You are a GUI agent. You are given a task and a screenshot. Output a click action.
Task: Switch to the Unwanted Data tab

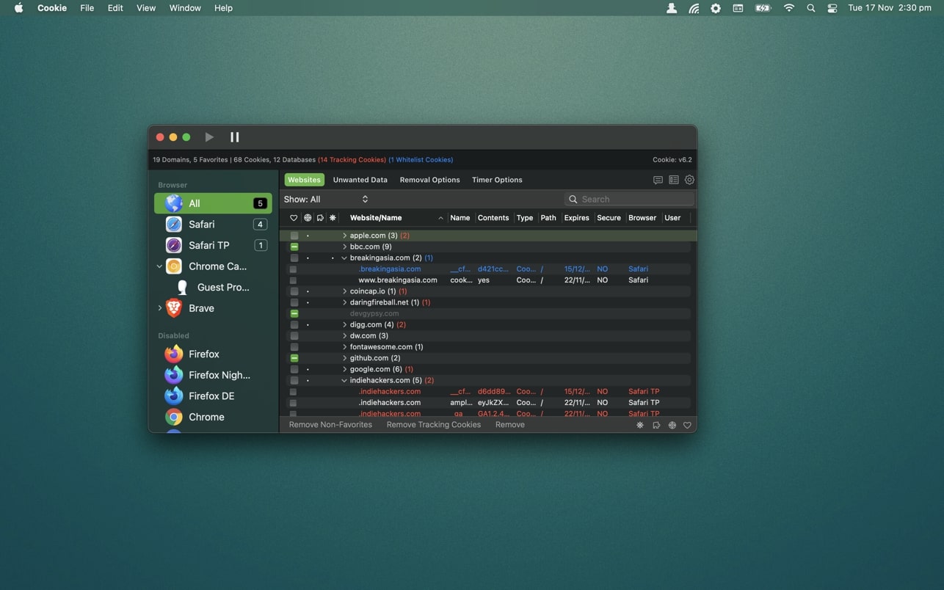click(x=360, y=180)
